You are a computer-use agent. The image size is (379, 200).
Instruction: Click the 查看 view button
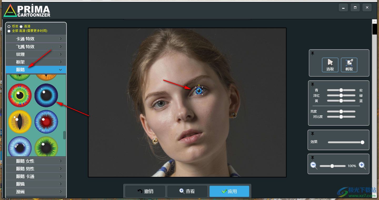187,191
